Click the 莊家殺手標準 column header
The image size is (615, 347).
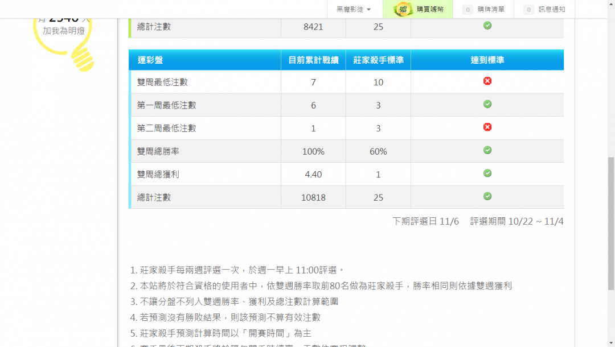pyautogui.click(x=378, y=60)
